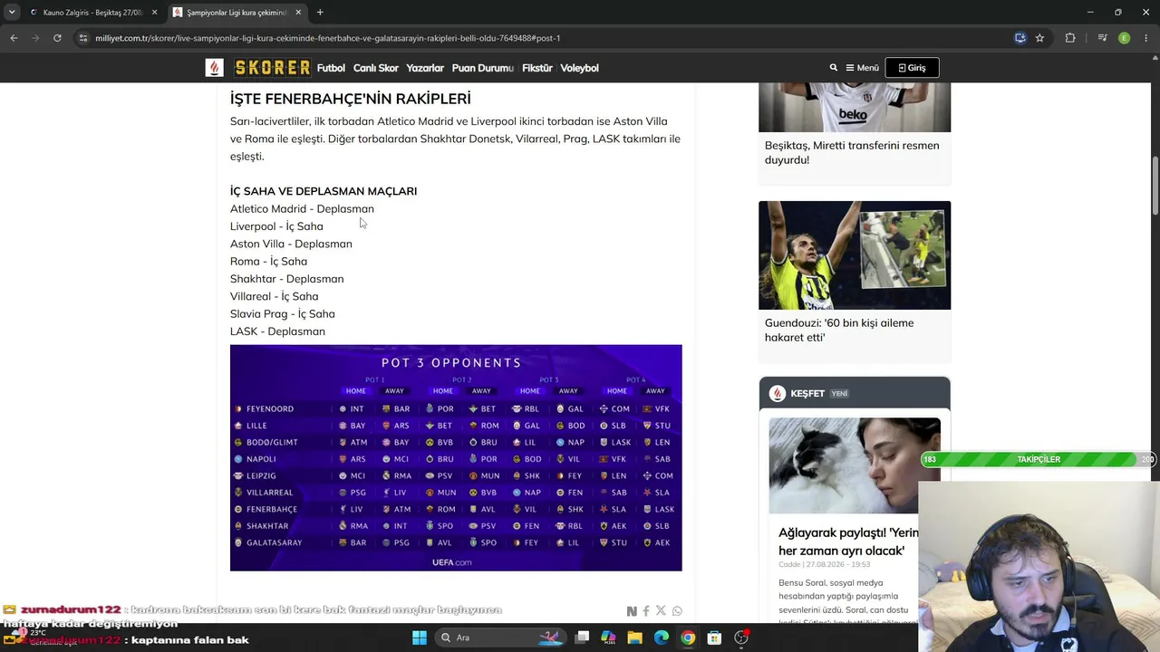Launch Microsoft 365 from the taskbar

tap(608, 638)
